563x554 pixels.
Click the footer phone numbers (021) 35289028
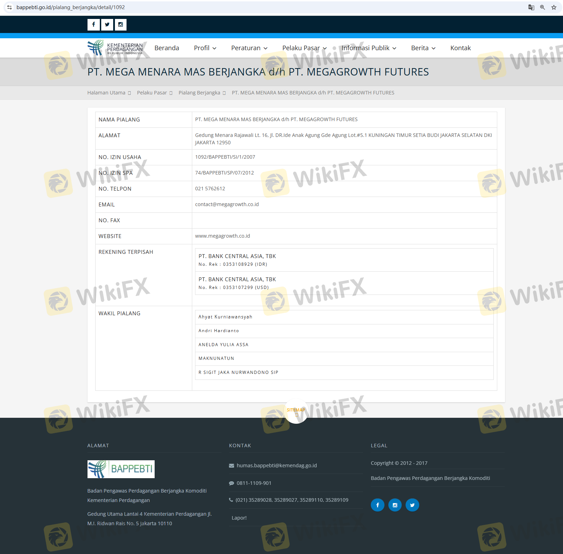pyautogui.click(x=292, y=500)
